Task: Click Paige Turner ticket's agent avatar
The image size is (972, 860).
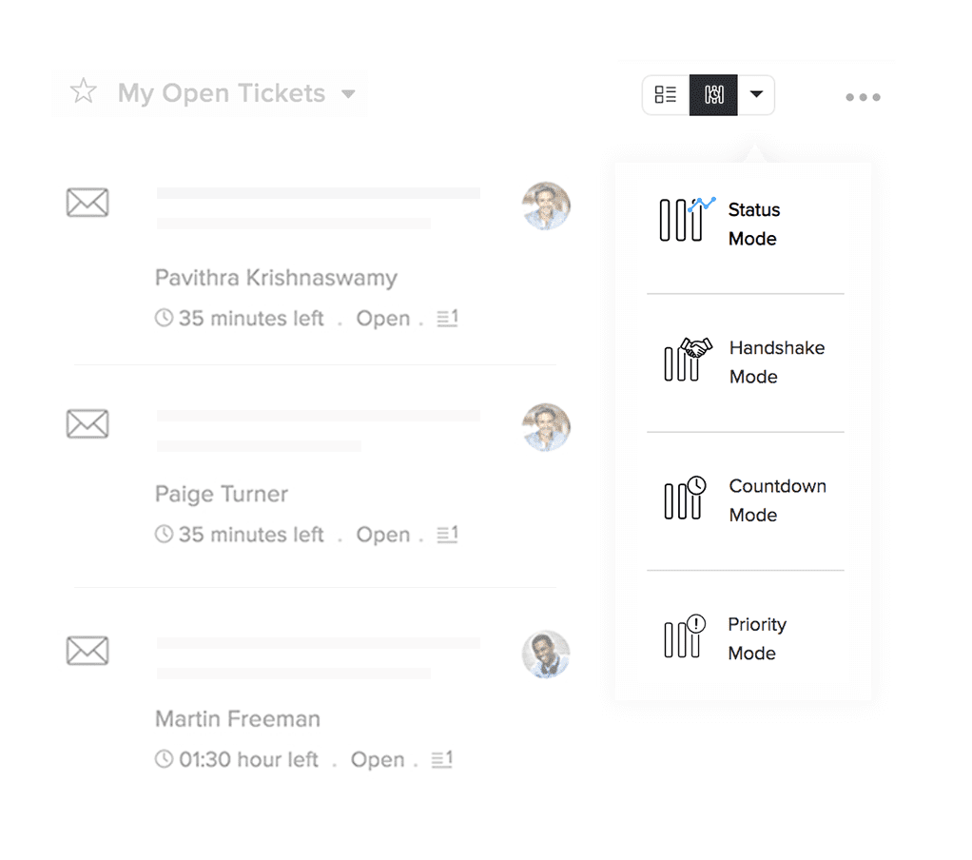Action: [x=546, y=427]
